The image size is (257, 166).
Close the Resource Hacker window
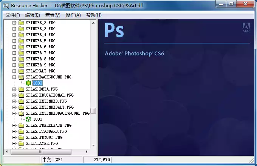[x=245, y=4]
